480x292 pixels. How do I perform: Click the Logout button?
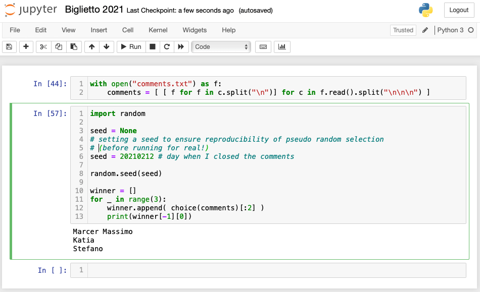click(x=459, y=10)
